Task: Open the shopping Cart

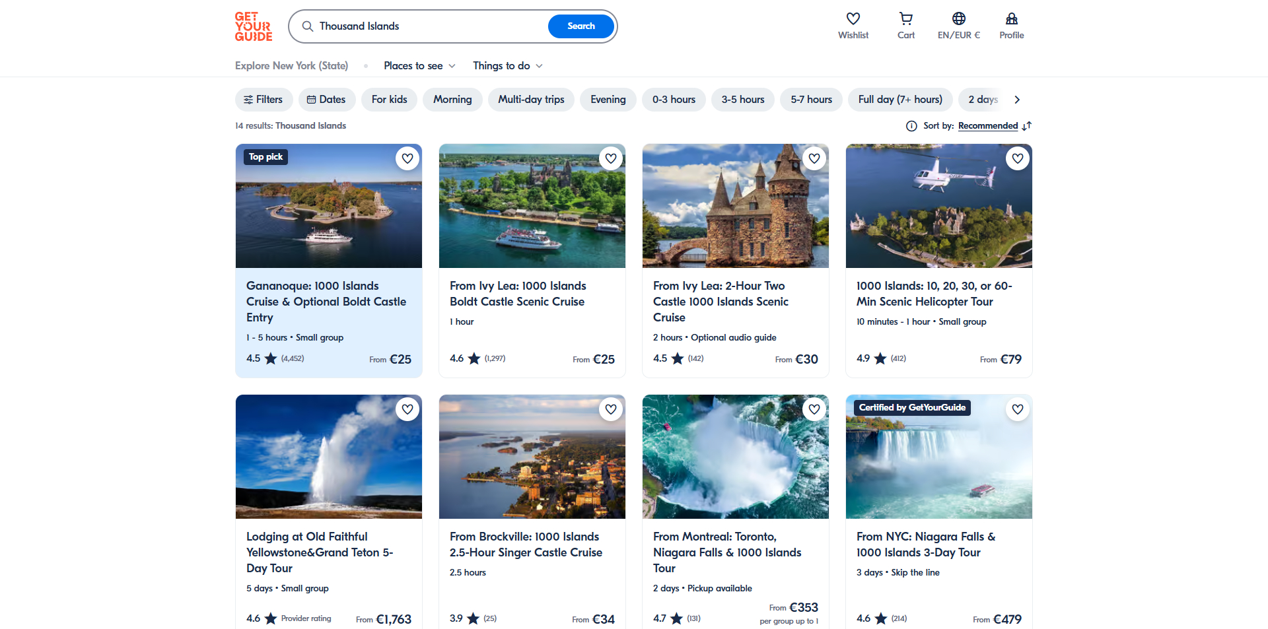Action: (x=905, y=26)
